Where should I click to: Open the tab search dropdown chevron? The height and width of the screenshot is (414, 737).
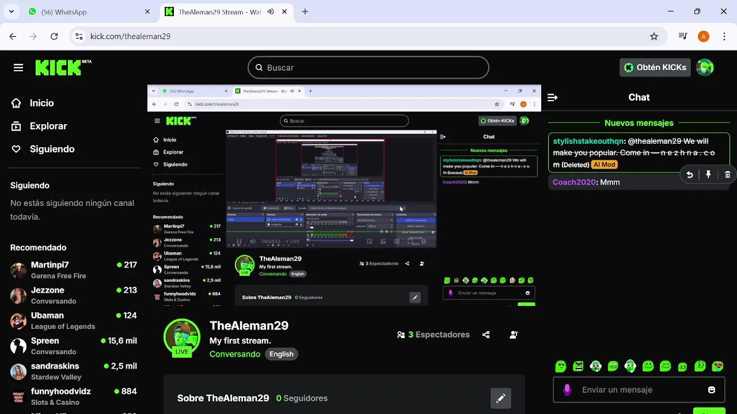coord(12,11)
